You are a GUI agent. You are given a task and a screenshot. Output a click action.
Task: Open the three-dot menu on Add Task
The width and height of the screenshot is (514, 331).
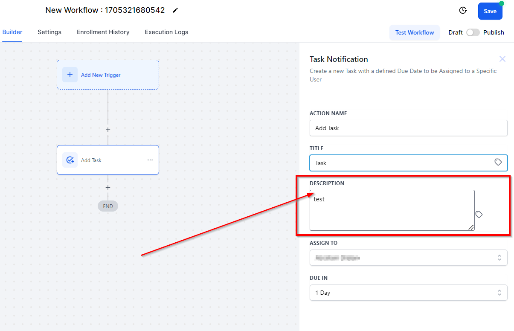click(150, 160)
